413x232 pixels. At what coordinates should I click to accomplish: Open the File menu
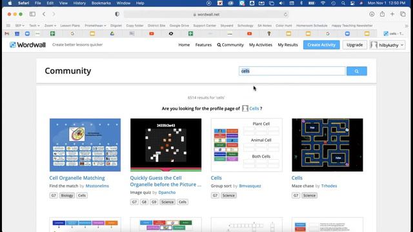point(37,3)
